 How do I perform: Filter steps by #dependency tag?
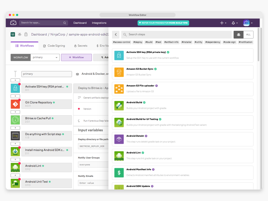point(213,42)
